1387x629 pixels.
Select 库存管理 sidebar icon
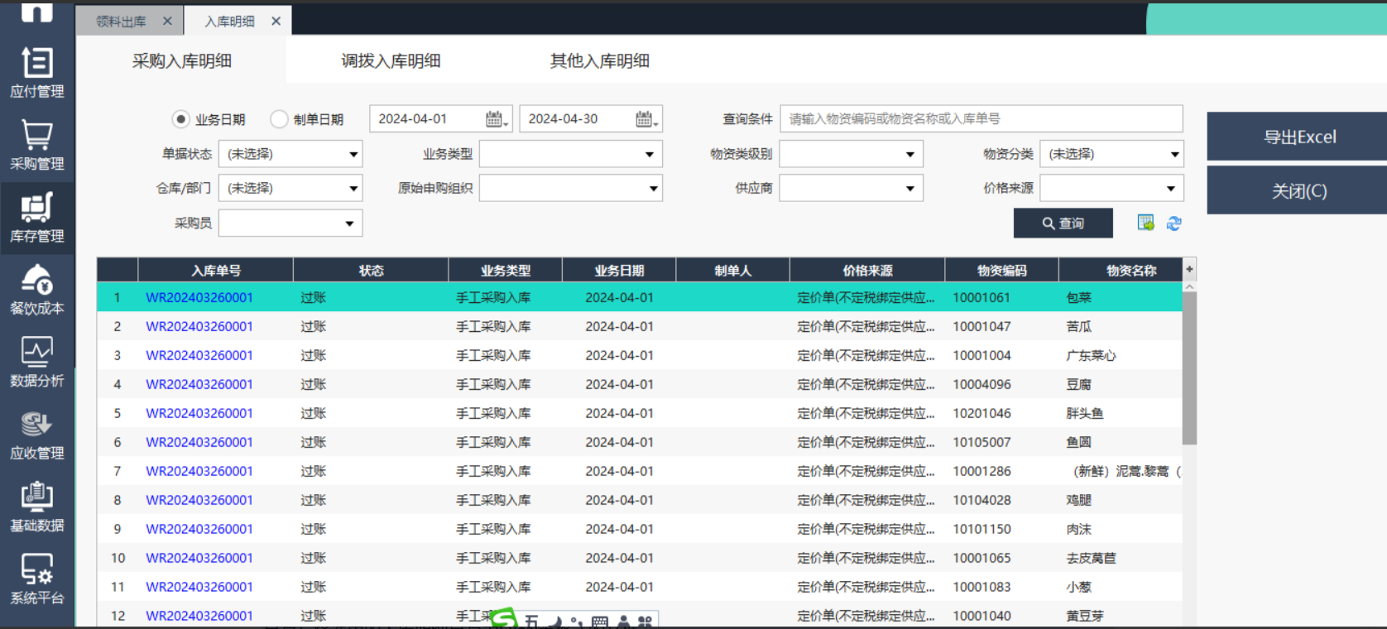coord(36,218)
